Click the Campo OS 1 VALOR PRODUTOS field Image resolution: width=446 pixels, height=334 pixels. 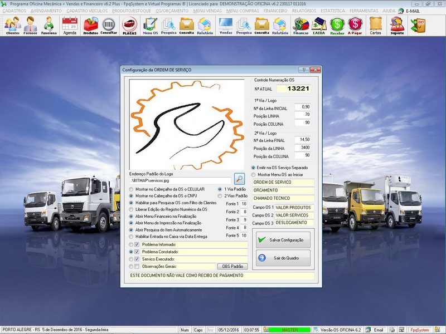click(294, 208)
